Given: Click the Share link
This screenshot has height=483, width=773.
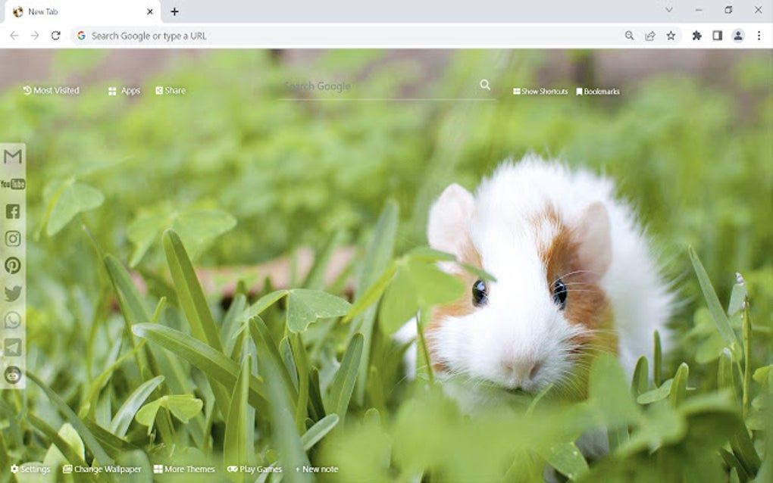Looking at the screenshot, I should click(171, 90).
